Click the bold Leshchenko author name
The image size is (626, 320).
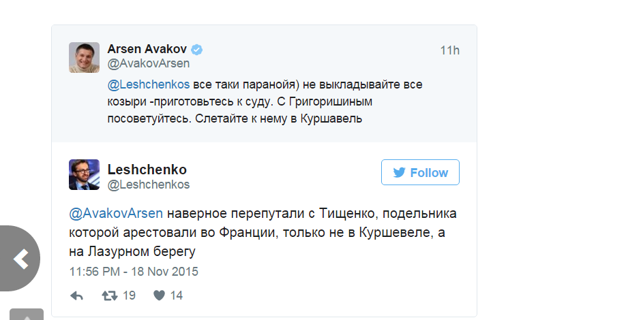click(147, 170)
